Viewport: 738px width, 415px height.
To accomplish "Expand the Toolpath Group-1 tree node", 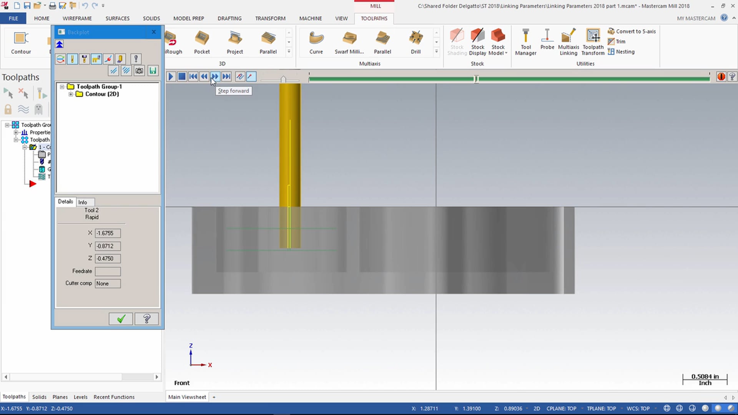I will 61,86.
